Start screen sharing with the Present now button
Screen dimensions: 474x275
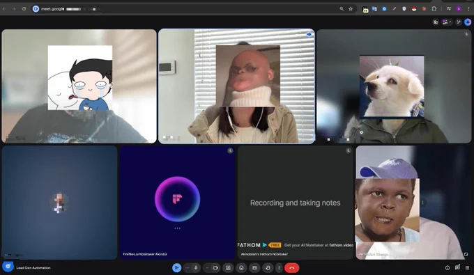point(228,268)
